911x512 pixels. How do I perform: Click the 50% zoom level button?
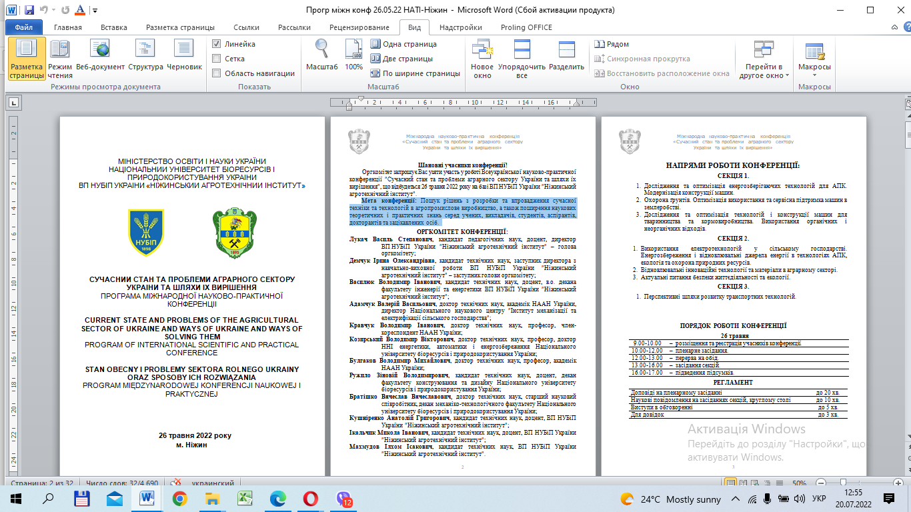pos(799,483)
